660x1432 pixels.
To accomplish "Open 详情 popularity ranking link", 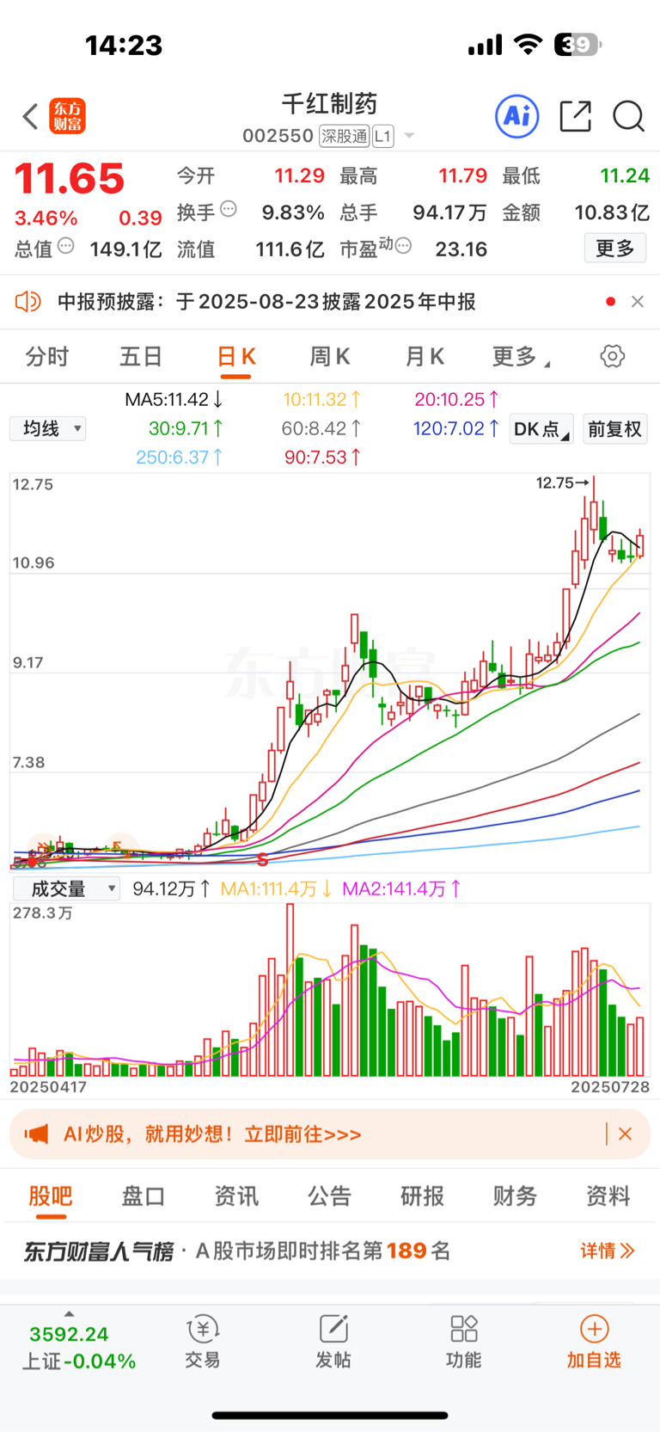I will point(608,1251).
